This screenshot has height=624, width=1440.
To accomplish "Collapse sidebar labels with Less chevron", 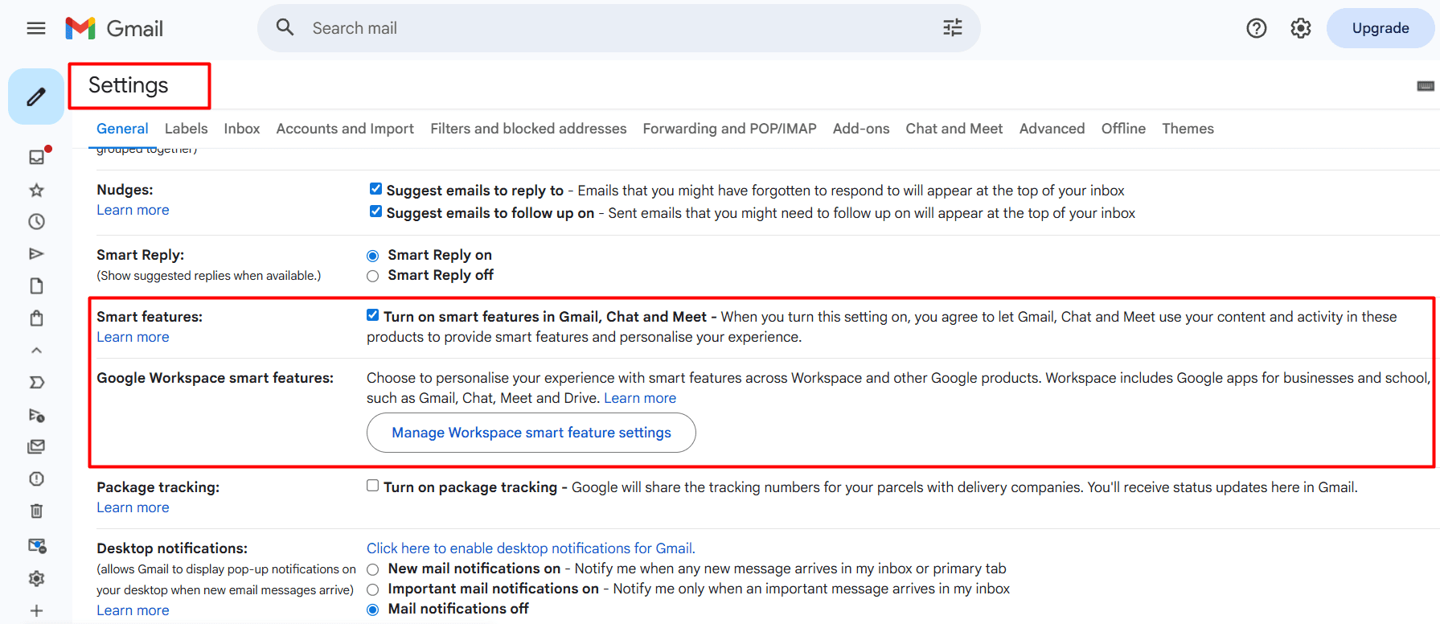I will 36,351.
